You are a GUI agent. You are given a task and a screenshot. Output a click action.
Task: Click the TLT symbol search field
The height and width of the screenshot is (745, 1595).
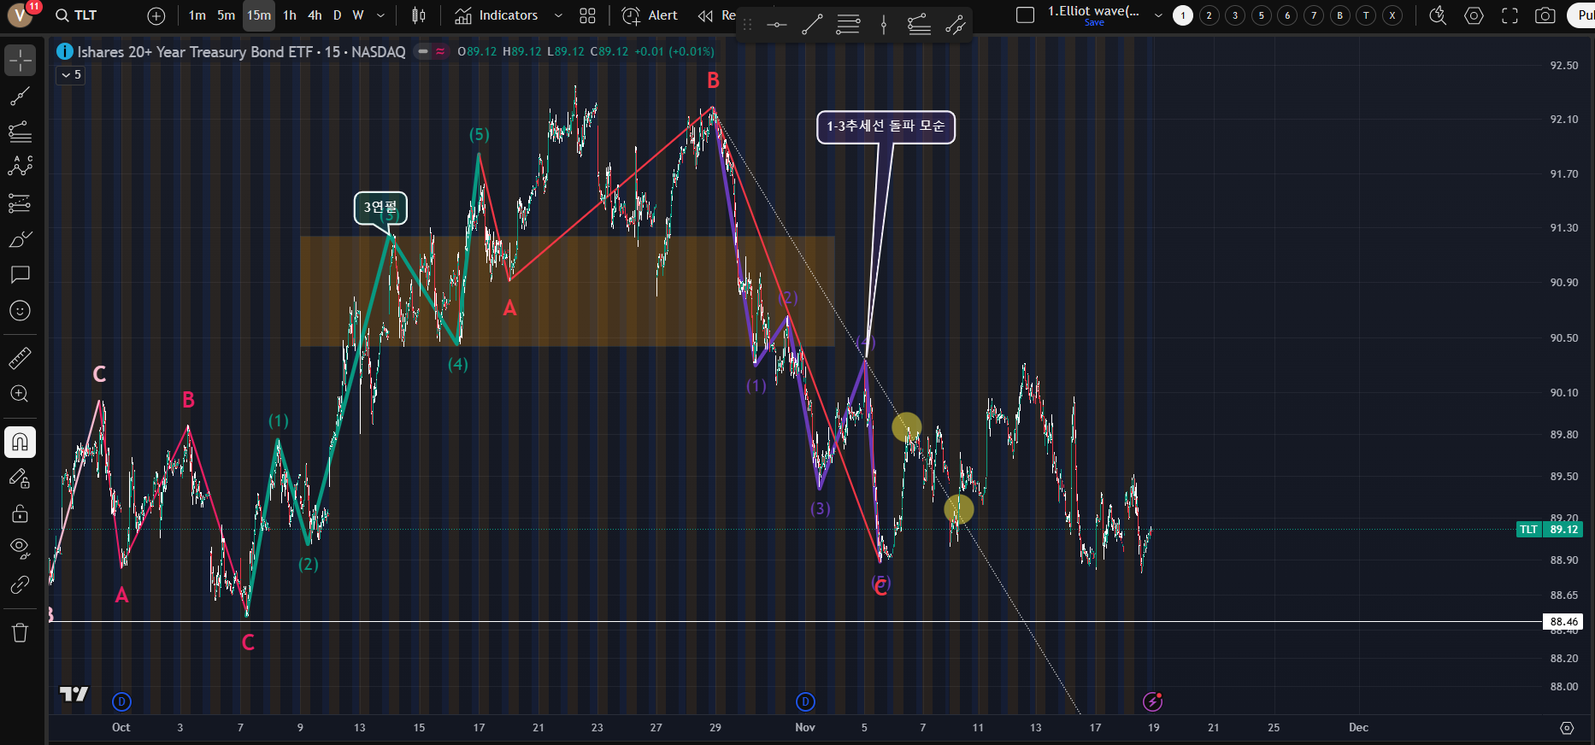click(x=77, y=15)
